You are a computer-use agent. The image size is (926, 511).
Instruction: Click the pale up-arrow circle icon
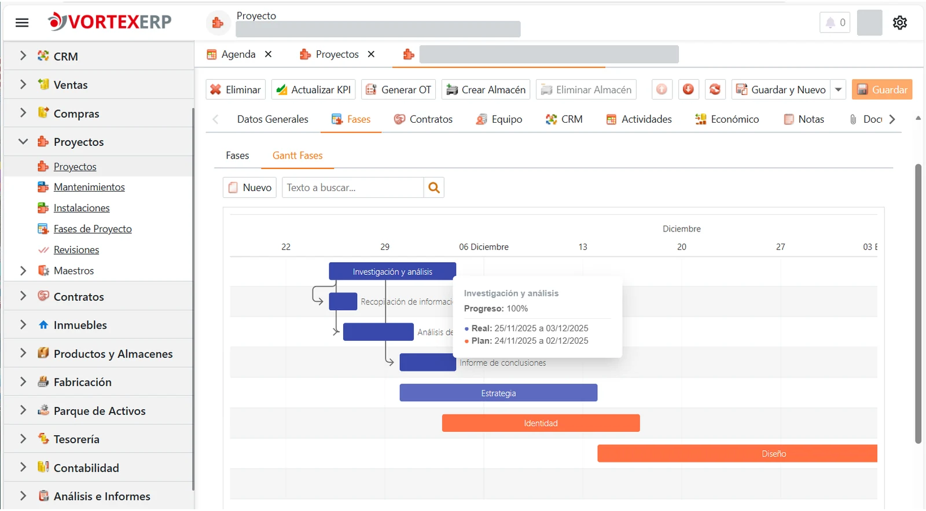click(x=662, y=90)
